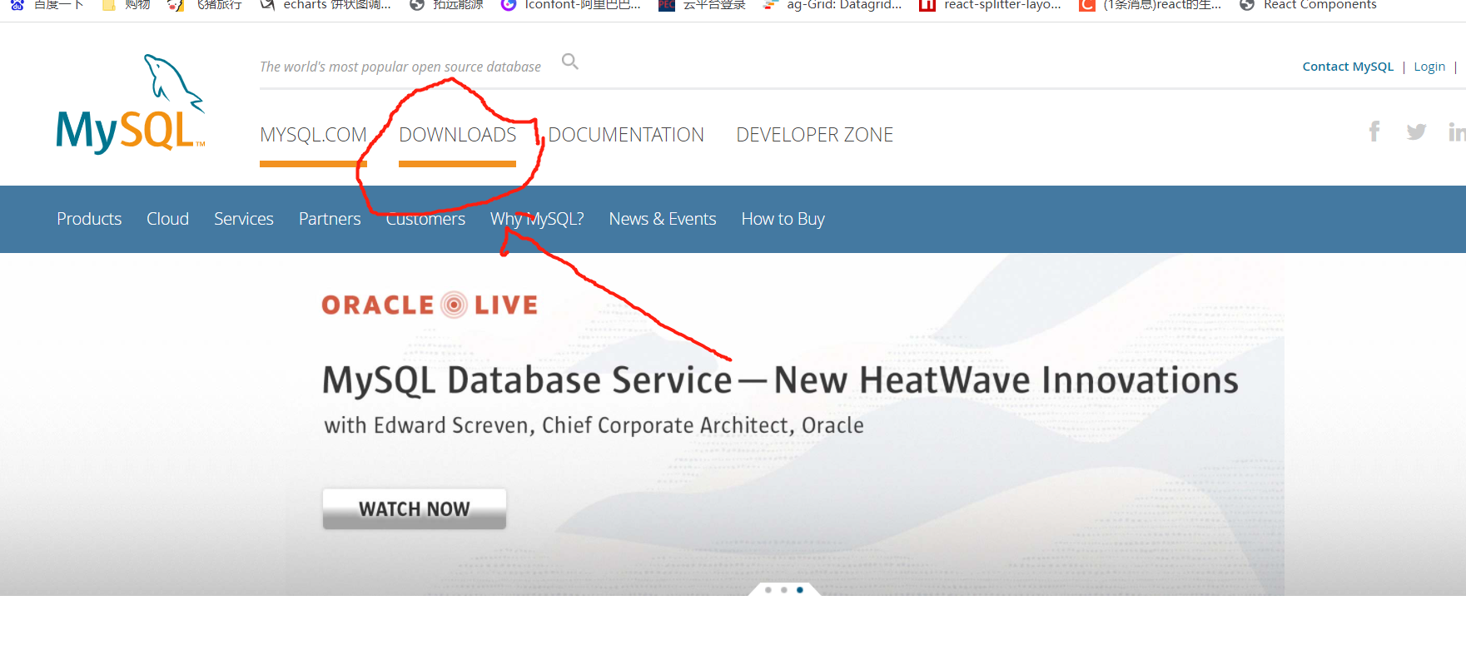Image resolution: width=1466 pixels, height=670 pixels.
Task: Click the MySQL dolphin logo
Action: [x=131, y=104]
